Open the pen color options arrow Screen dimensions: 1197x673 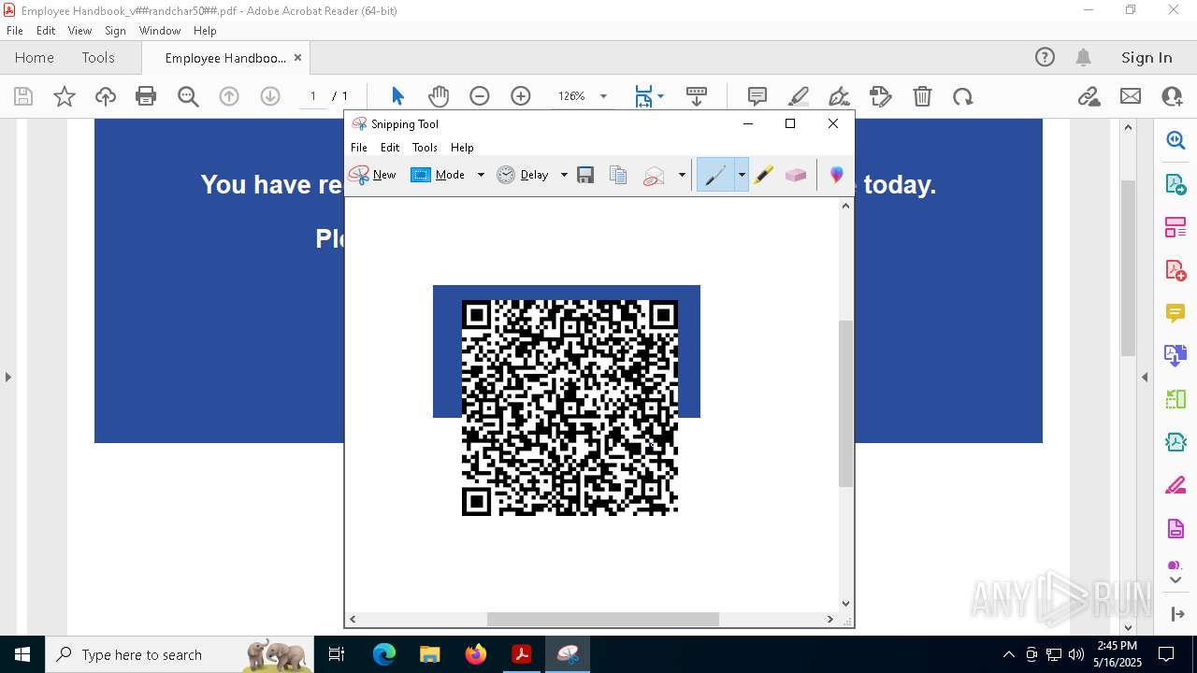[742, 175]
